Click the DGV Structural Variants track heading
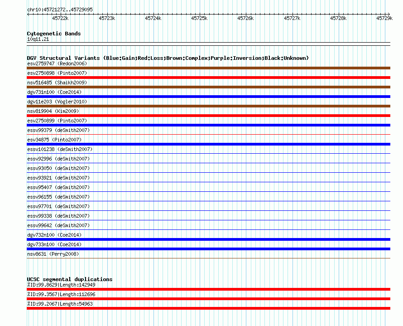 [x=168, y=58]
